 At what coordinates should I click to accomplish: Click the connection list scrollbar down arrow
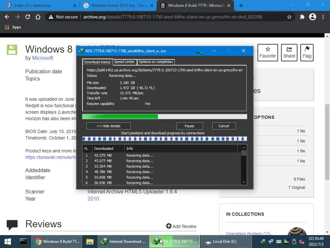click(x=244, y=182)
